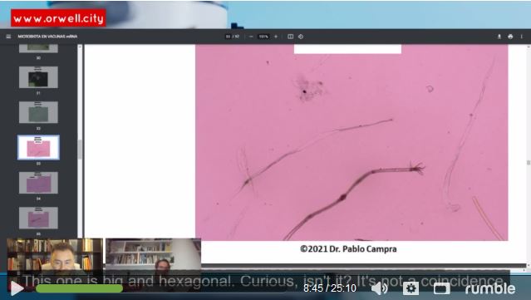
Task: Rotate the document with the rotate icon
Action: (301, 37)
